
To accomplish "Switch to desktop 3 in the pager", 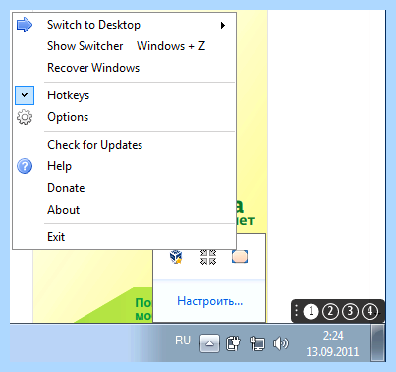I will (350, 311).
